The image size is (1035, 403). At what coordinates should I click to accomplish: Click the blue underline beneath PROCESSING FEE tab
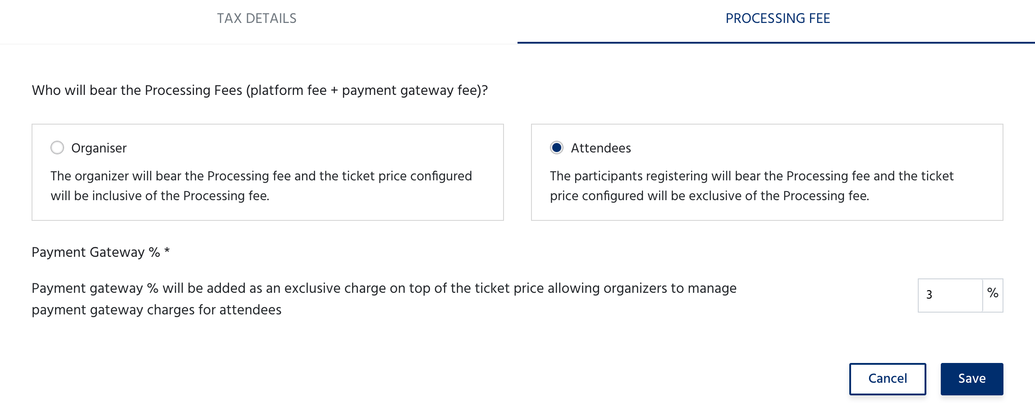pyautogui.click(x=776, y=43)
